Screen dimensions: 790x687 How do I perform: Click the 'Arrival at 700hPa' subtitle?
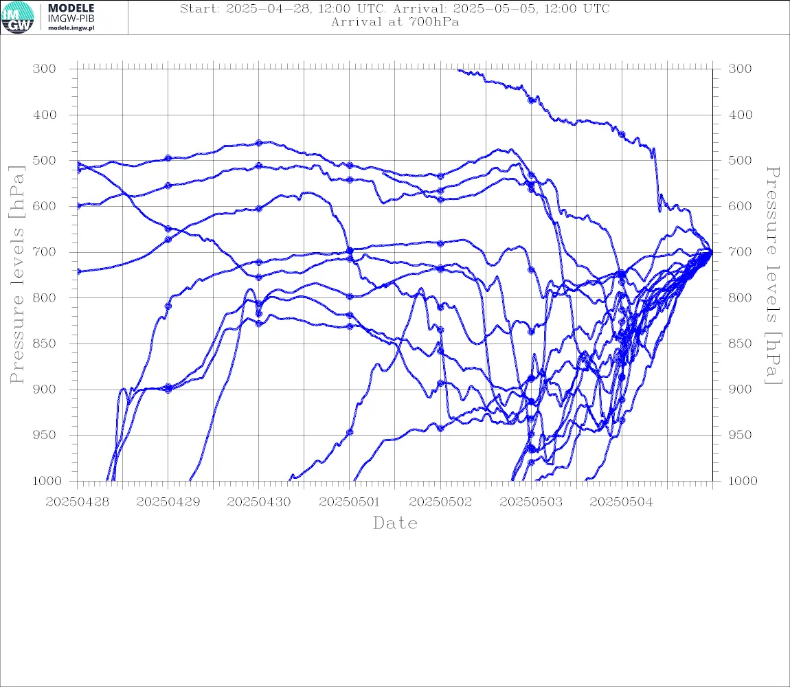point(395,22)
